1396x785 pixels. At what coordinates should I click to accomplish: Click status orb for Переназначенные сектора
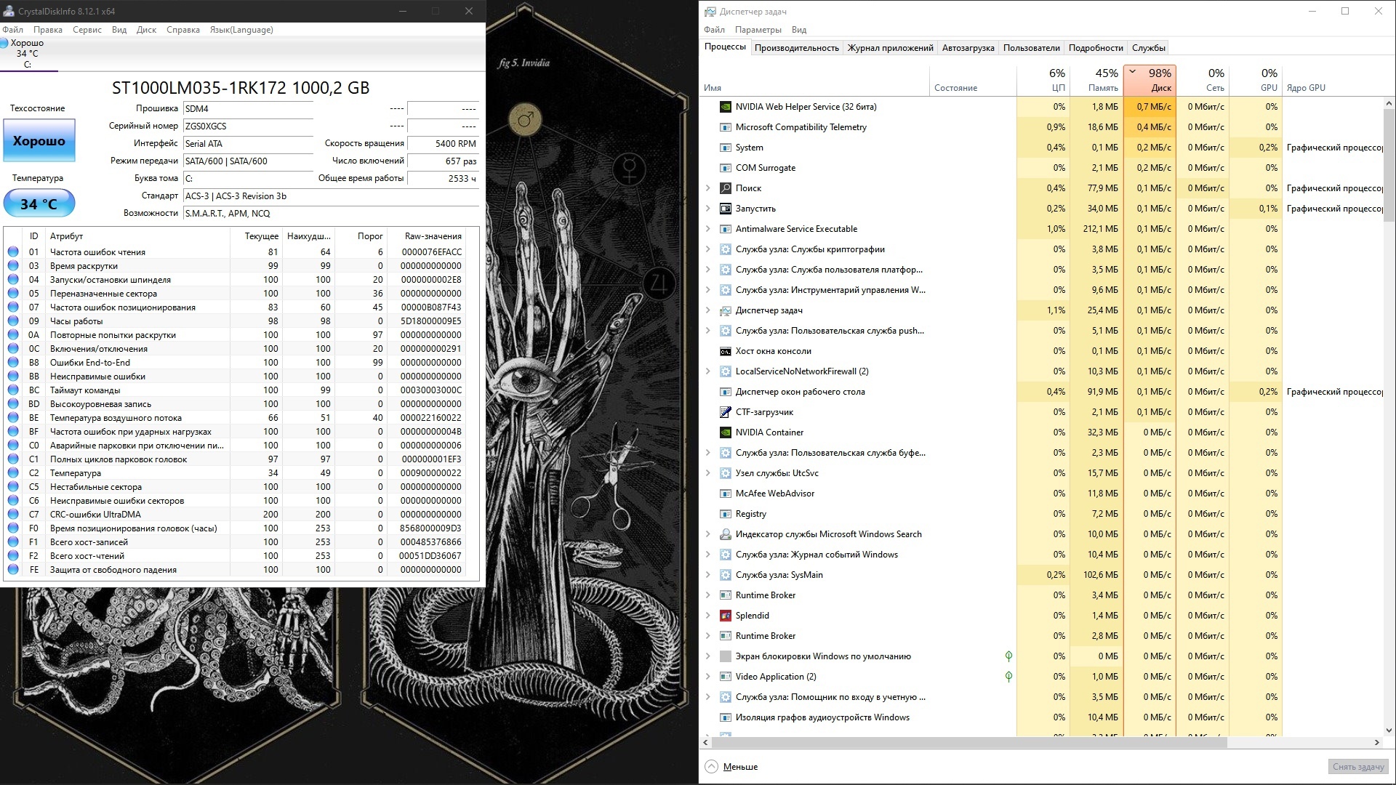[x=13, y=294]
